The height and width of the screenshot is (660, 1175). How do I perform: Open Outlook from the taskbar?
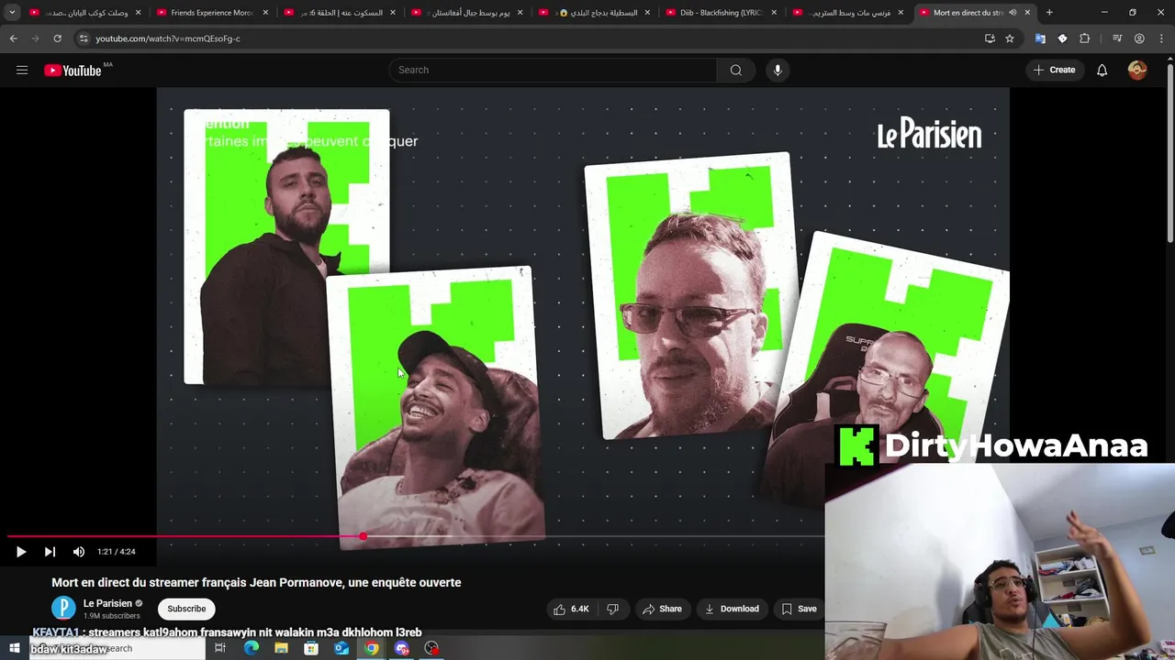pos(341,648)
